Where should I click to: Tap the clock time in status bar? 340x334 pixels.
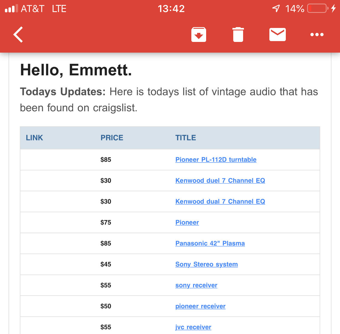click(x=171, y=8)
